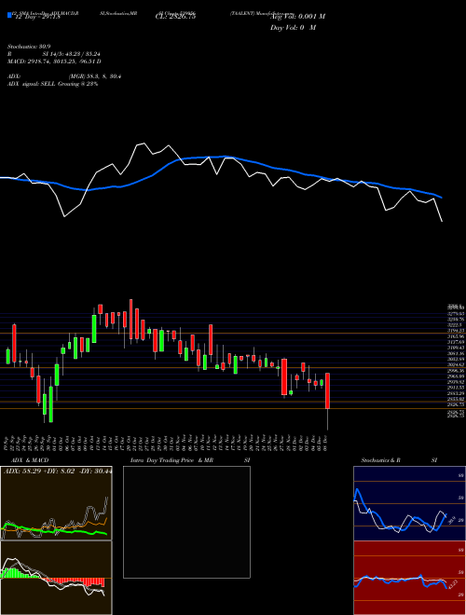Click the ADX: 58.29 +DY: 8.02 readout
This screenshot has height=615, width=466.
tap(57, 471)
